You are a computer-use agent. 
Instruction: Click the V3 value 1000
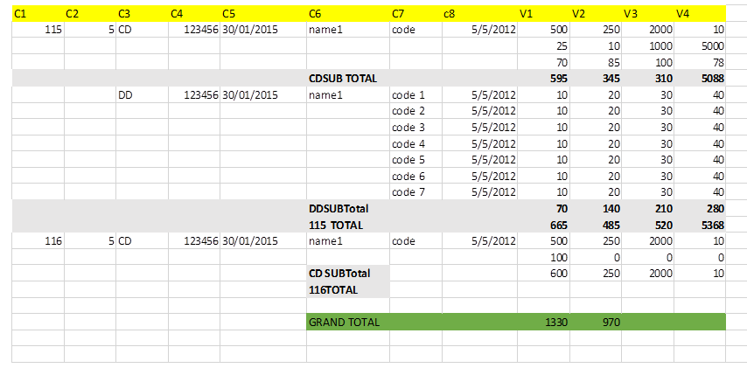[648, 46]
